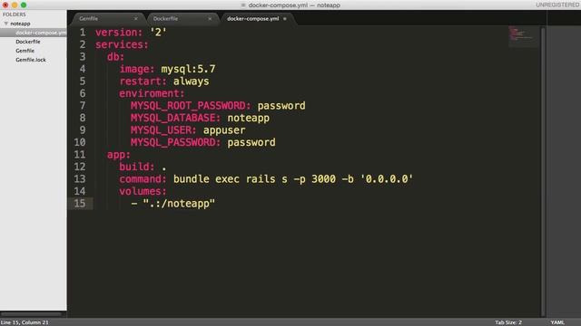This screenshot has height=326, width=581.
Task: Click the '0.0.0.0' string on line 13
Action: click(x=387, y=178)
